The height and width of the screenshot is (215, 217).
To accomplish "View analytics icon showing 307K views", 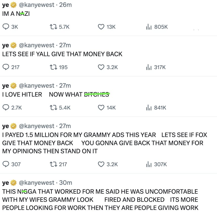I will 149,164.
